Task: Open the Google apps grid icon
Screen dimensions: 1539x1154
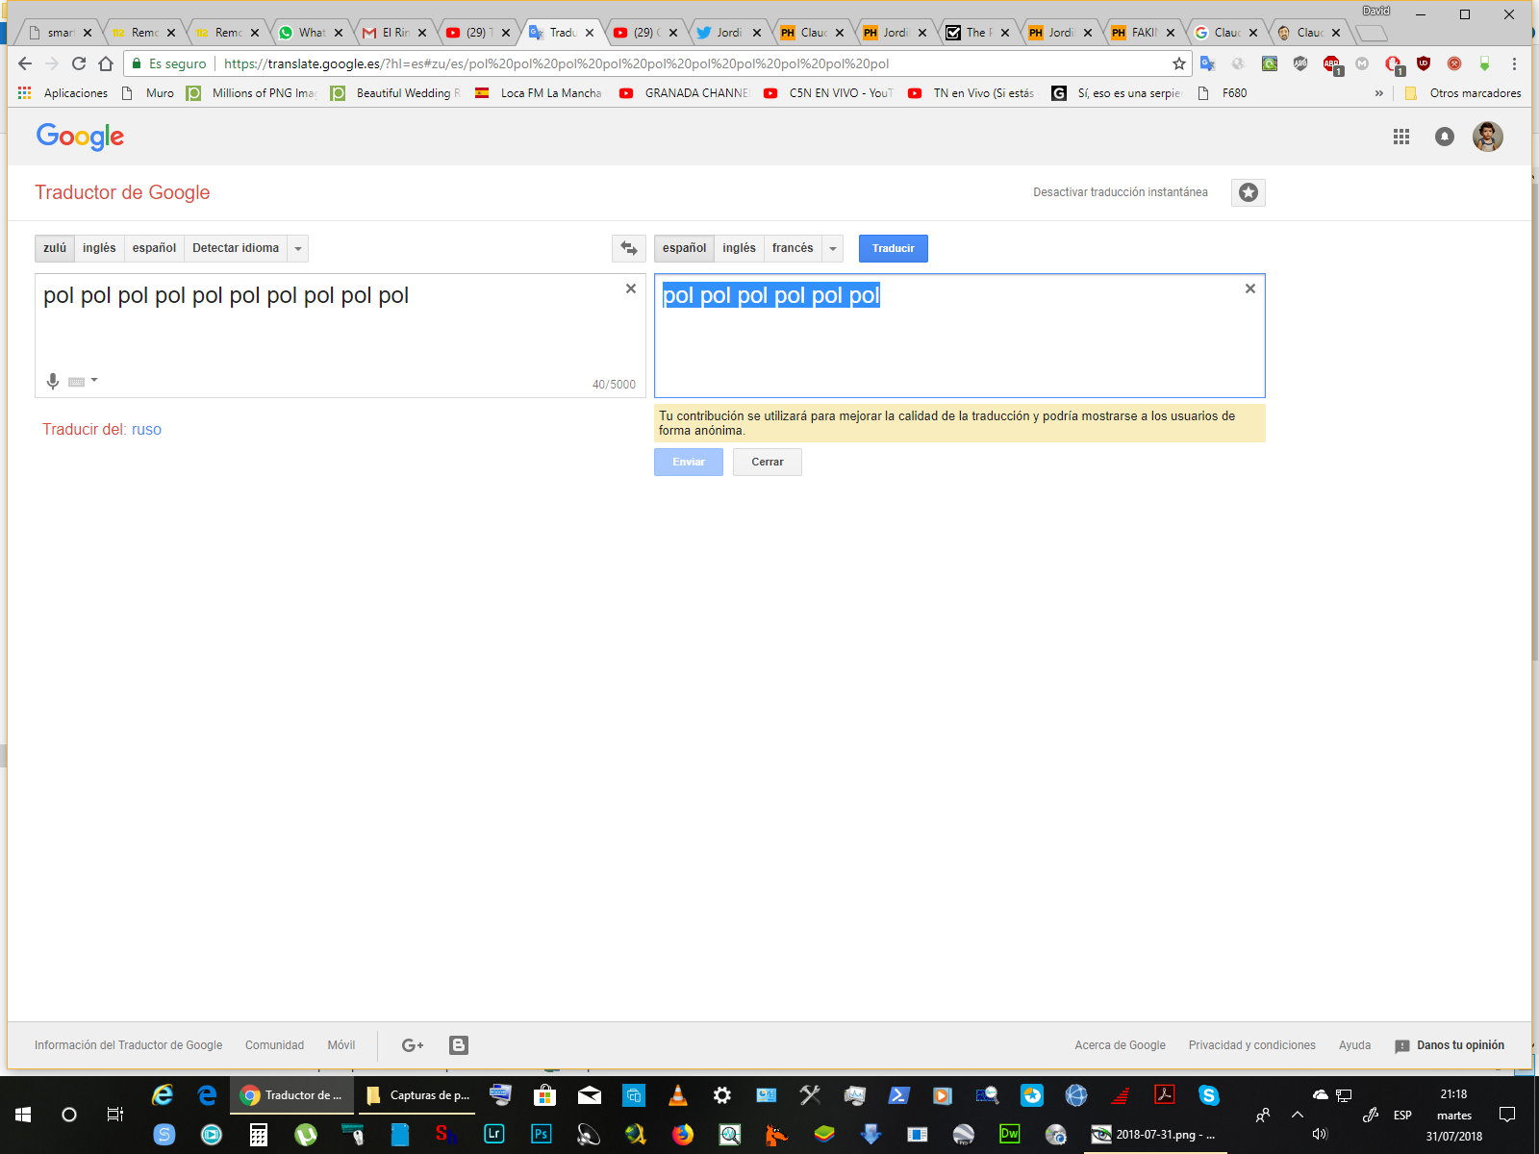Action: tap(1401, 137)
